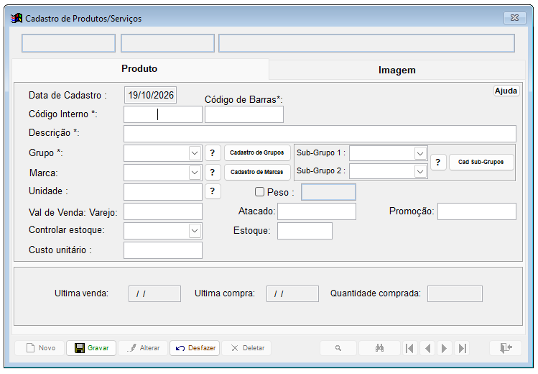The width and height of the screenshot is (538, 374).
Task: Click the question mark beside Grupo
Action: (213, 153)
